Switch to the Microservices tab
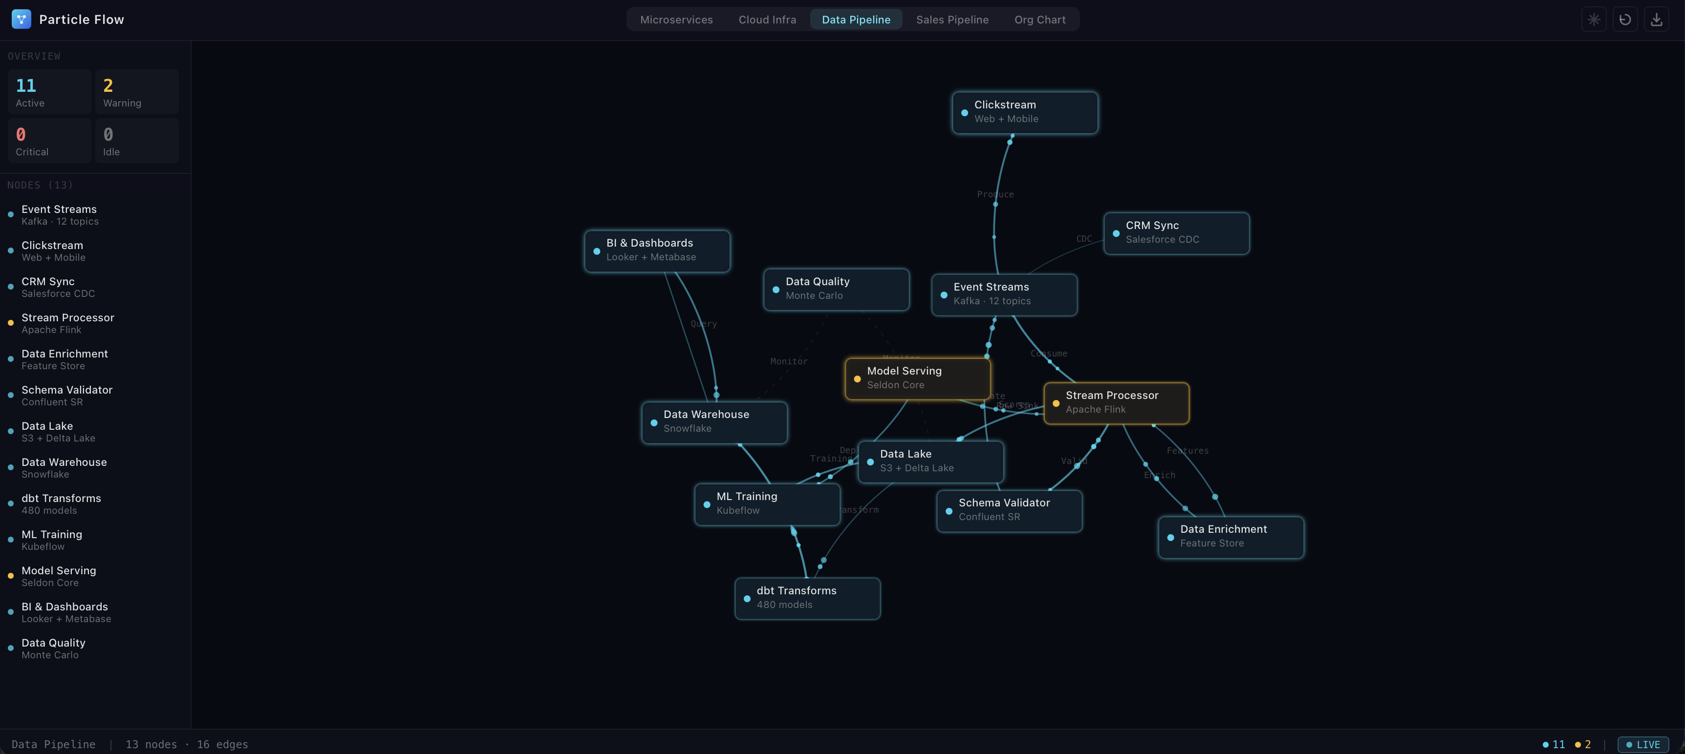The height and width of the screenshot is (754, 1685). tap(676, 20)
